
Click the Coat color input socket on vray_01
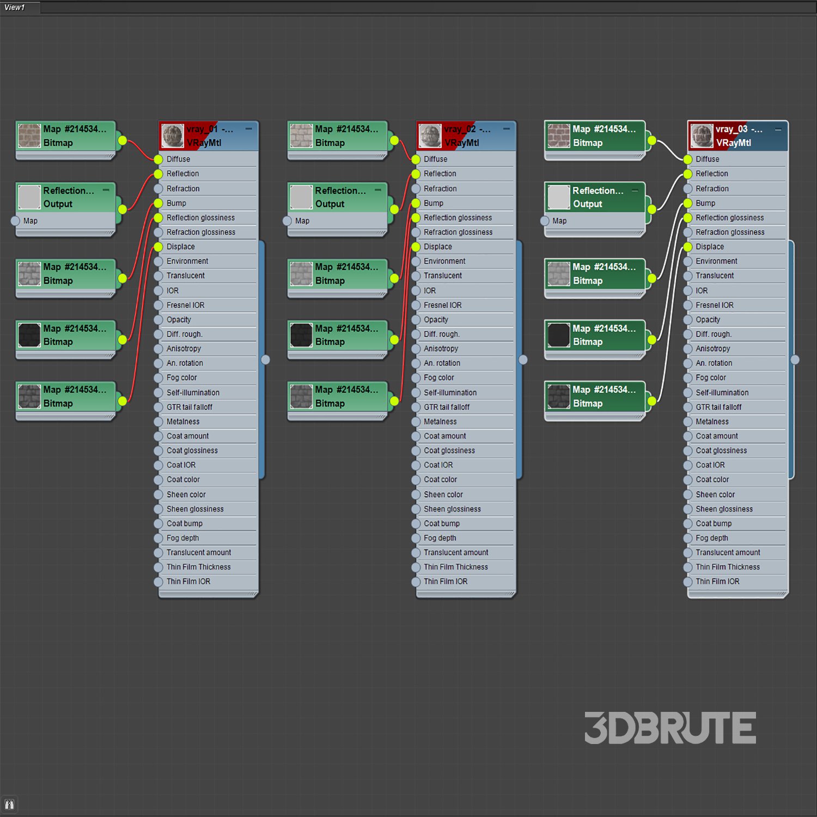pyautogui.click(x=158, y=480)
